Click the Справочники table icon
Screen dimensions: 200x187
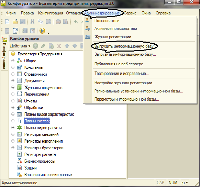(19, 74)
